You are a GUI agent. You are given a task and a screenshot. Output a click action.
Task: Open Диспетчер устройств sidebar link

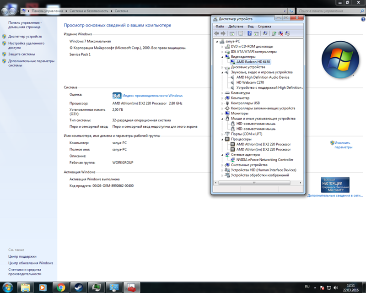(25, 37)
